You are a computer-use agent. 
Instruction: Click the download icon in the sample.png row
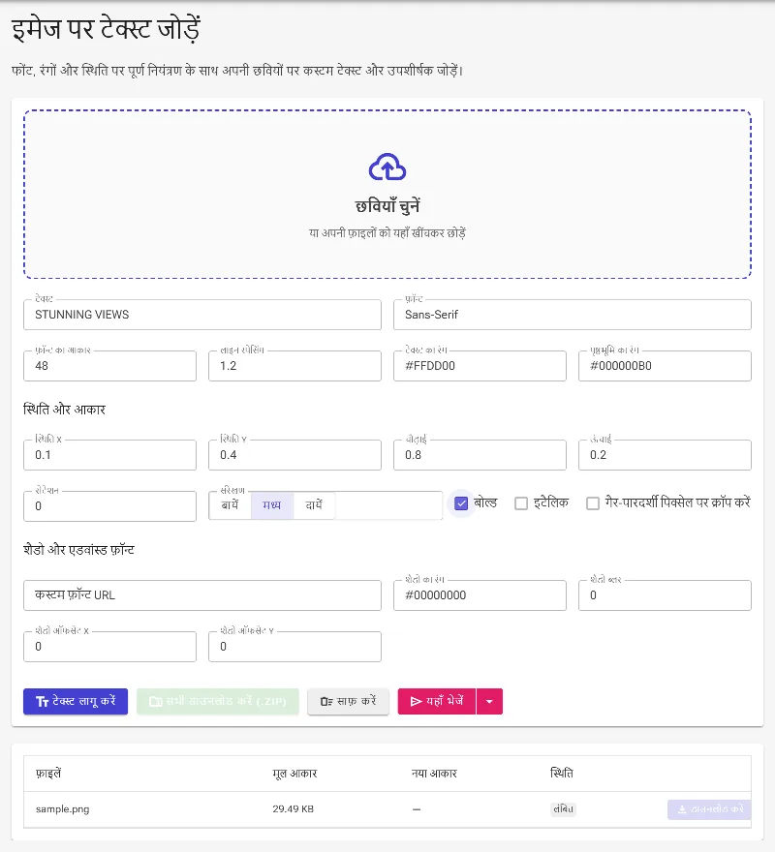(681, 809)
